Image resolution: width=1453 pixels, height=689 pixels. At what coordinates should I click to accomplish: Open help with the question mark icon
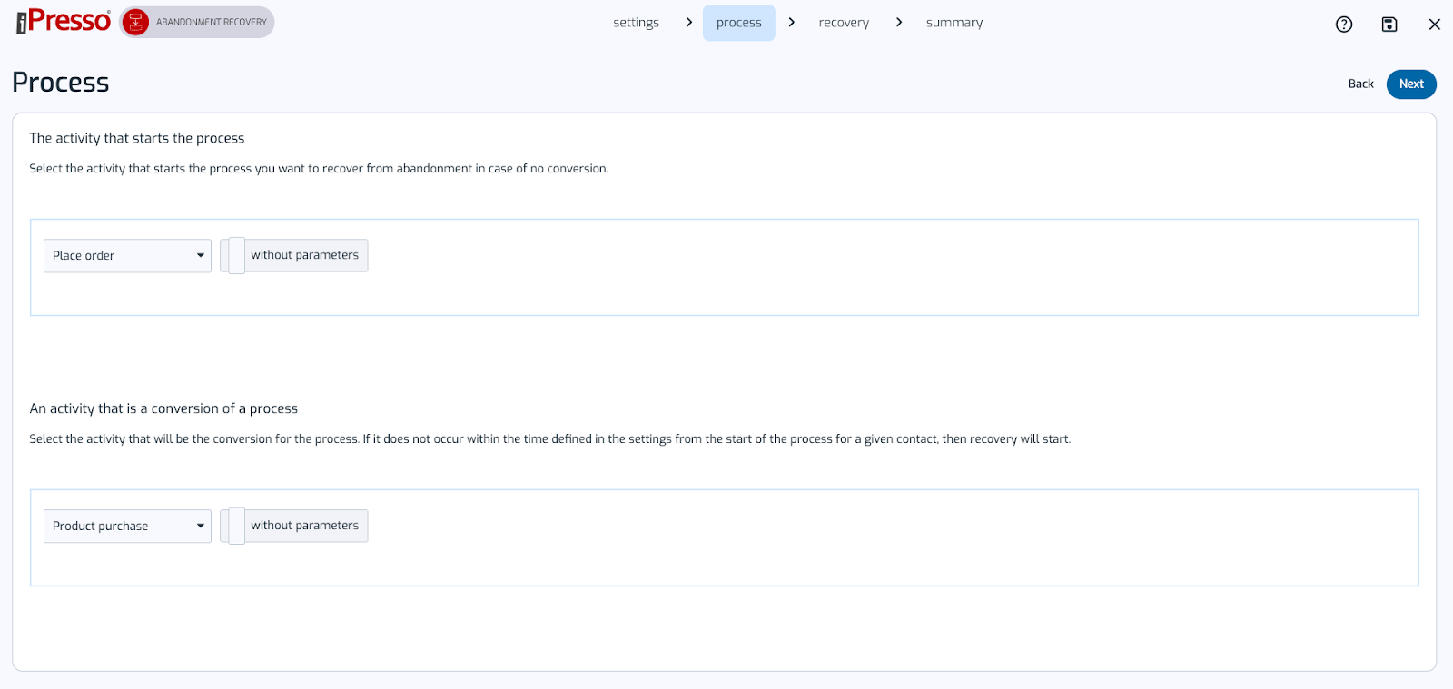pyautogui.click(x=1344, y=25)
